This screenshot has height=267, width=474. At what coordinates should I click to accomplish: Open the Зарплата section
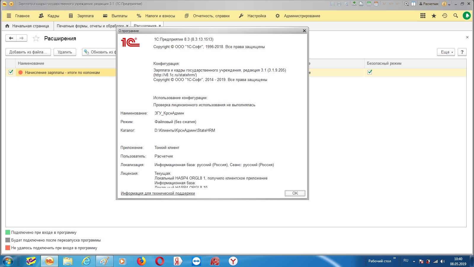(81, 16)
